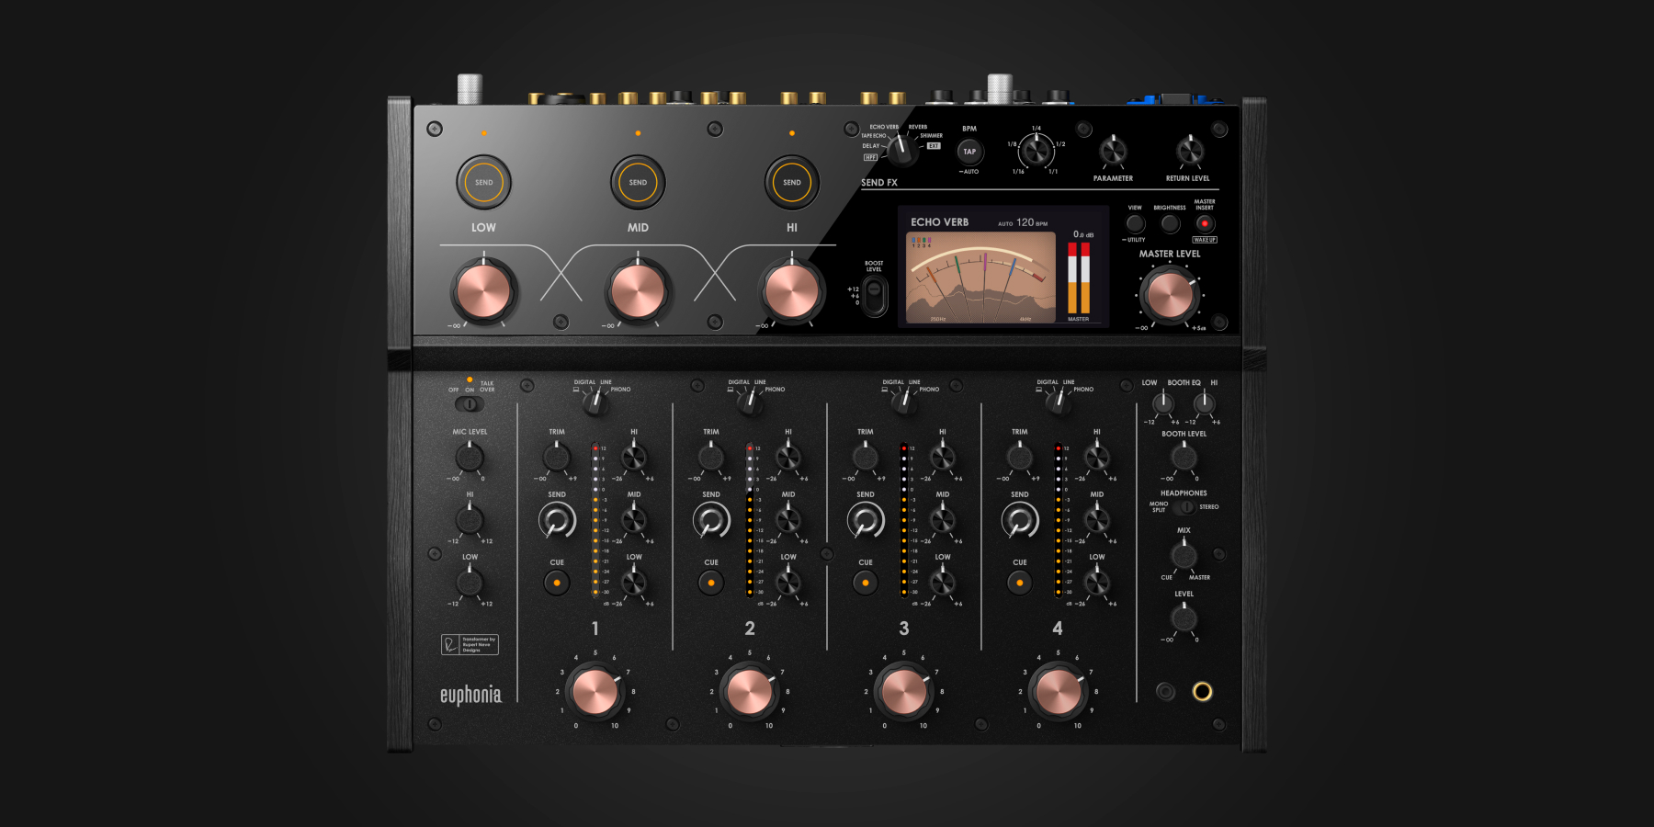This screenshot has width=1654, height=827.
Task: Click the channel 4 rotary volume fader
Action: pyautogui.click(x=1059, y=691)
